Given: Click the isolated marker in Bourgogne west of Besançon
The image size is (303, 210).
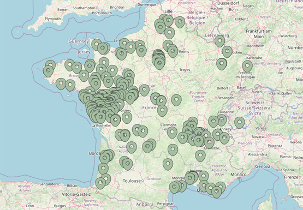Looking at the screenshot, I should pyautogui.click(x=176, y=100).
